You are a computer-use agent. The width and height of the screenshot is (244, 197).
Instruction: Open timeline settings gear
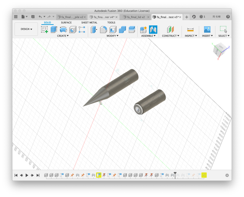click(227, 175)
